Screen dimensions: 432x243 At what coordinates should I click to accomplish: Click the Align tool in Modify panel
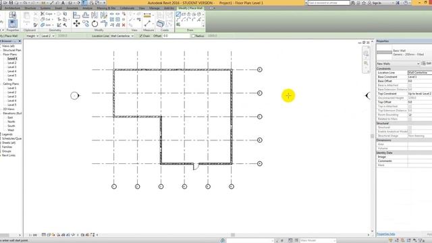76,15
